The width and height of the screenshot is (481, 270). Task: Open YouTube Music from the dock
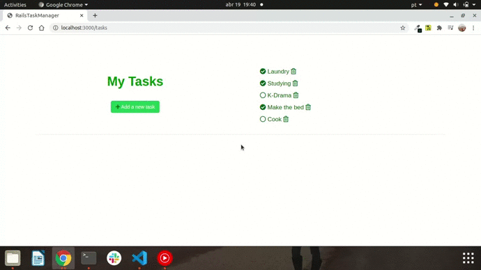(x=165, y=258)
